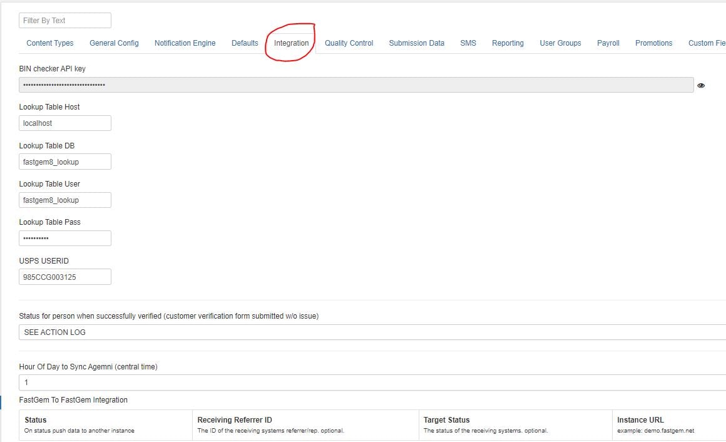This screenshot has height=442, width=726.
Task: Open the successfully verified status dropdown
Action: (x=372, y=332)
